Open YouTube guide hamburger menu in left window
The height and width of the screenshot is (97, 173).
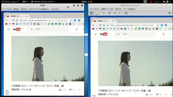[x=9, y=29]
